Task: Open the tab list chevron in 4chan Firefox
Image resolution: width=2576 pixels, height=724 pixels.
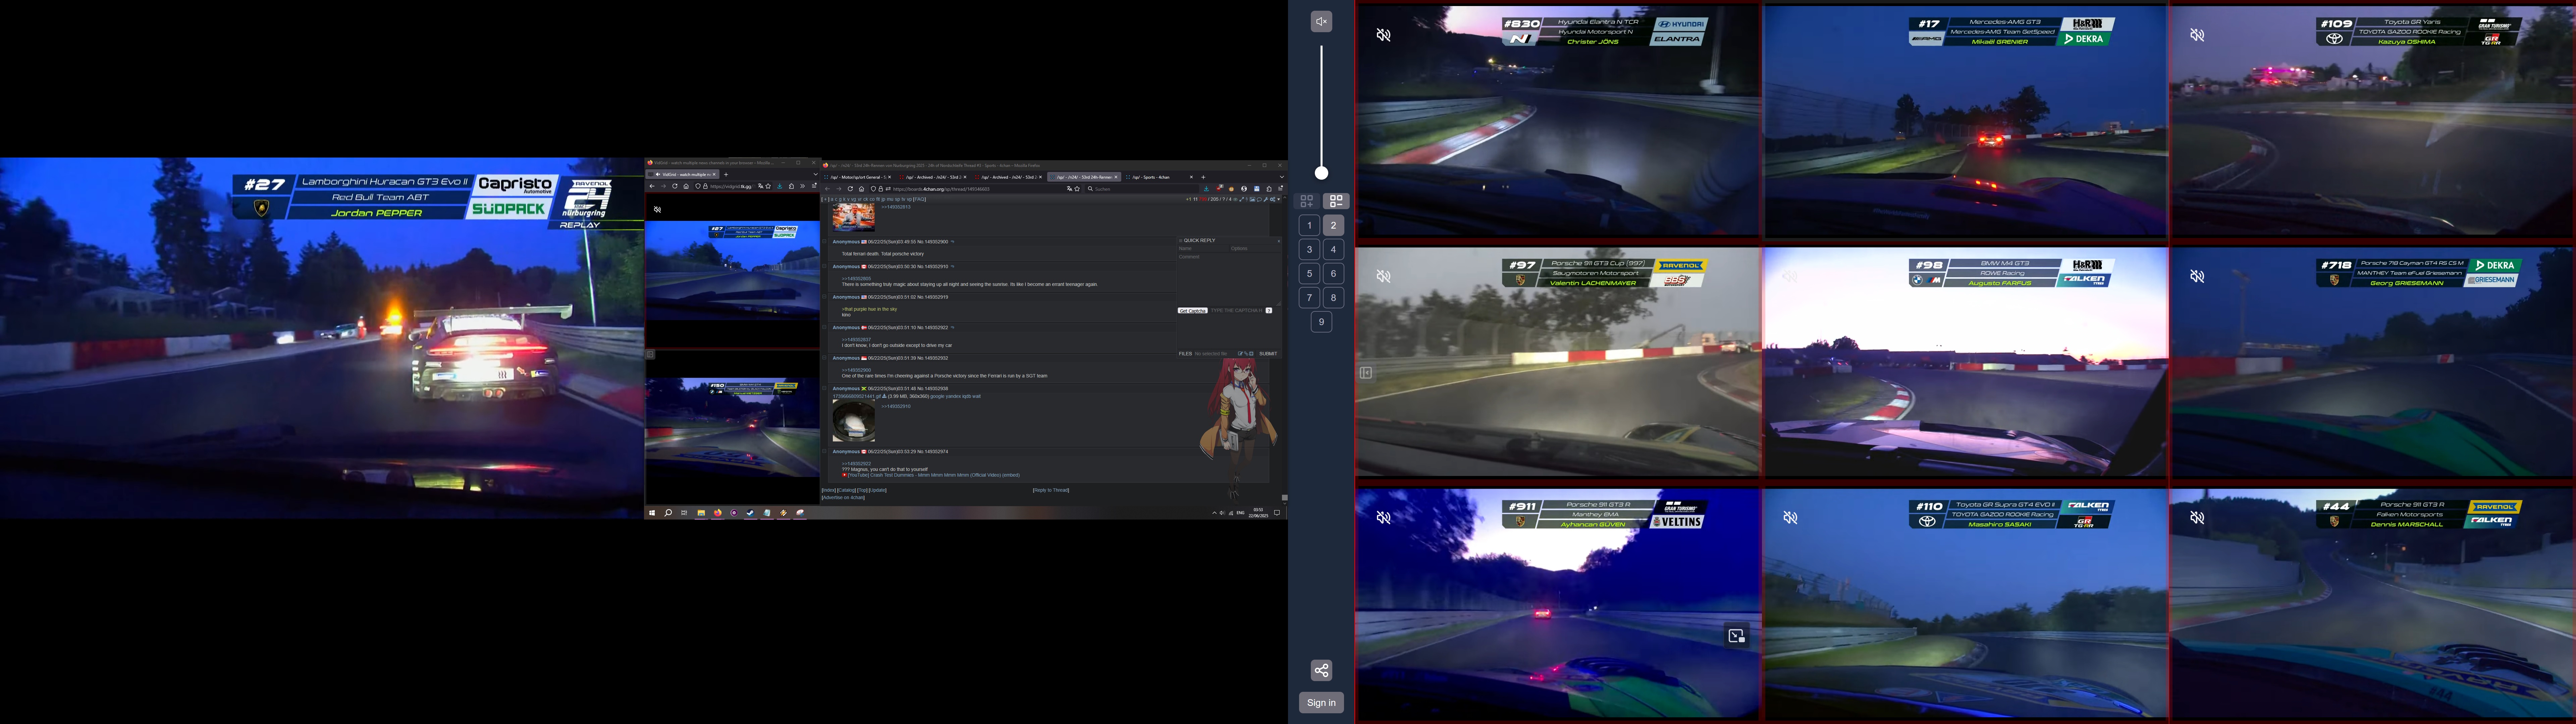Action: 1282,177
